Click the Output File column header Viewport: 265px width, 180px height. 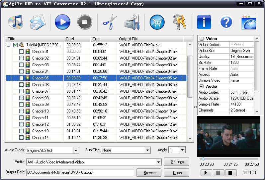pos(150,39)
